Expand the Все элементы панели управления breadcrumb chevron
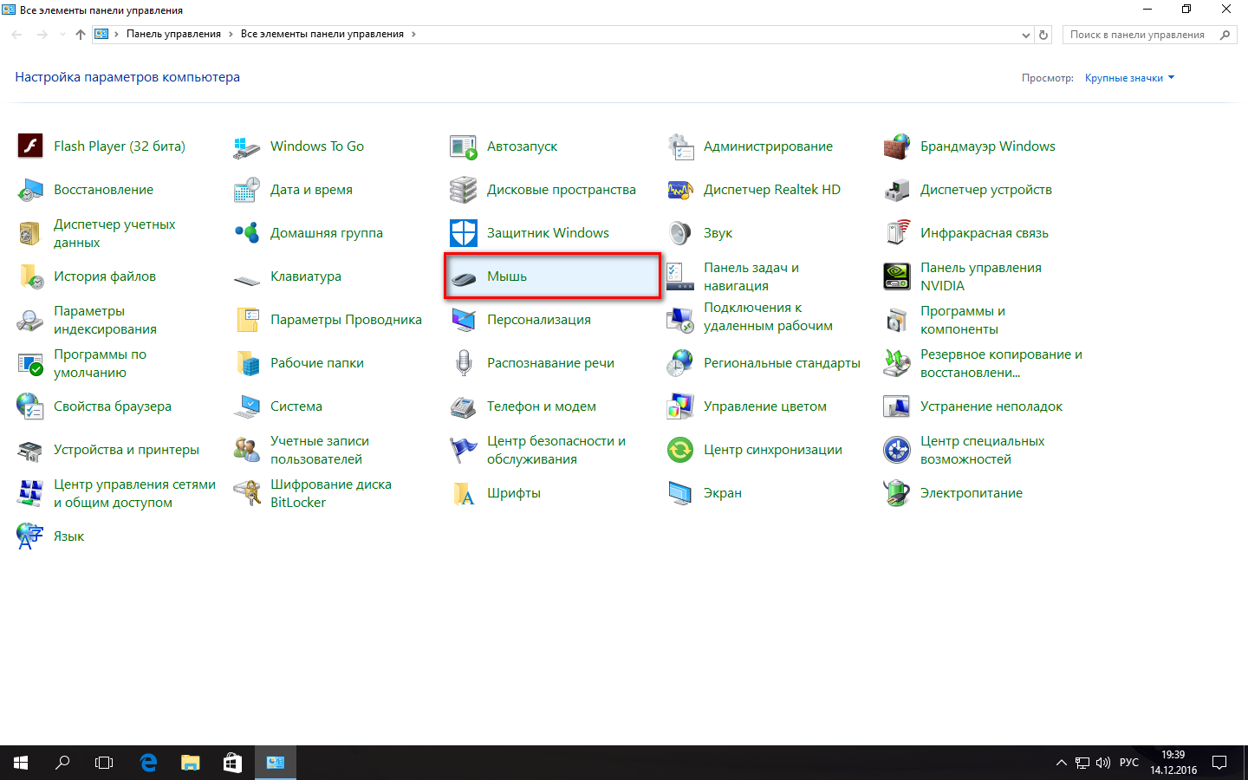Image resolution: width=1248 pixels, height=780 pixels. point(413,35)
